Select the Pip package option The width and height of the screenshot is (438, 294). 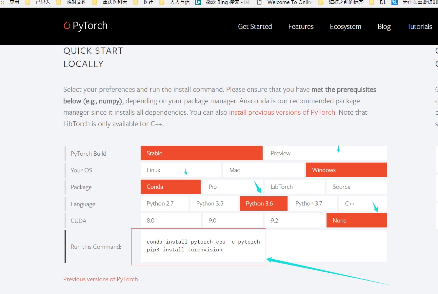(232, 187)
